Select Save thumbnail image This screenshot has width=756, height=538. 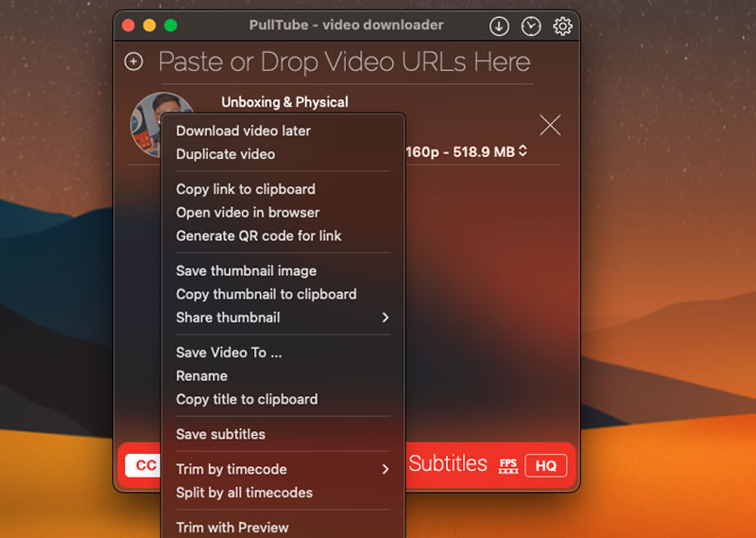click(x=283, y=270)
